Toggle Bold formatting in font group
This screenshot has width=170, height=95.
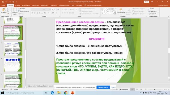tap(32, 13)
